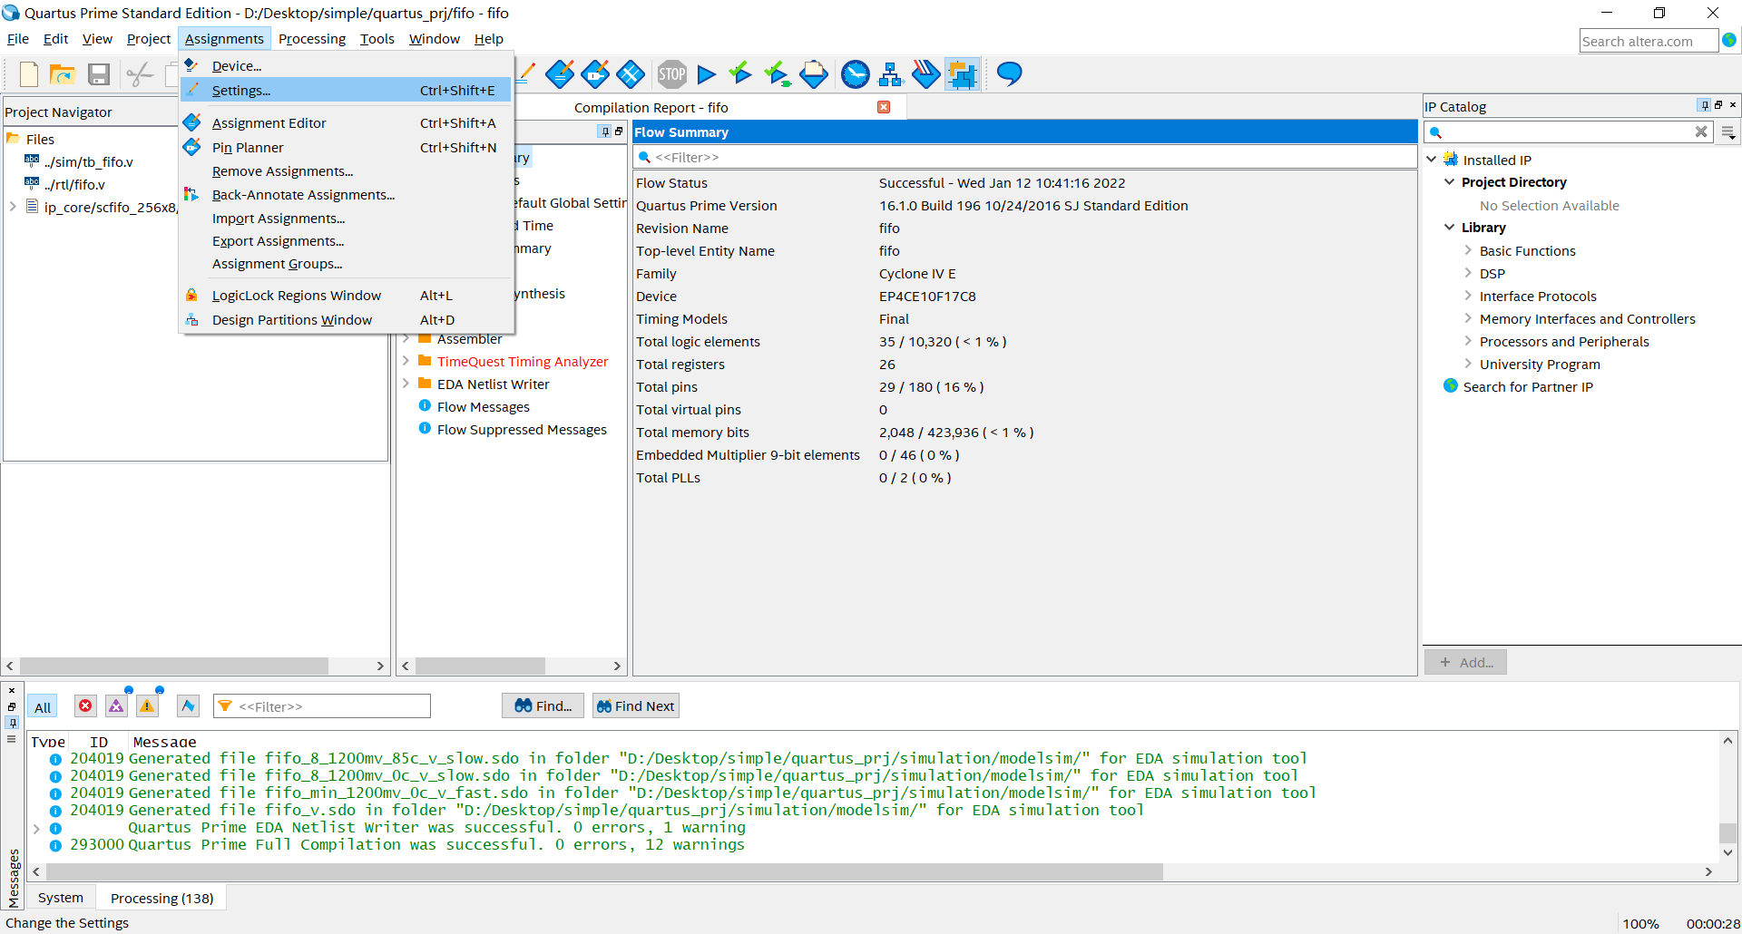The image size is (1742, 934).
Task: Show only critical warnings in Messages
Action: pyautogui.click(x=116, y=705)
